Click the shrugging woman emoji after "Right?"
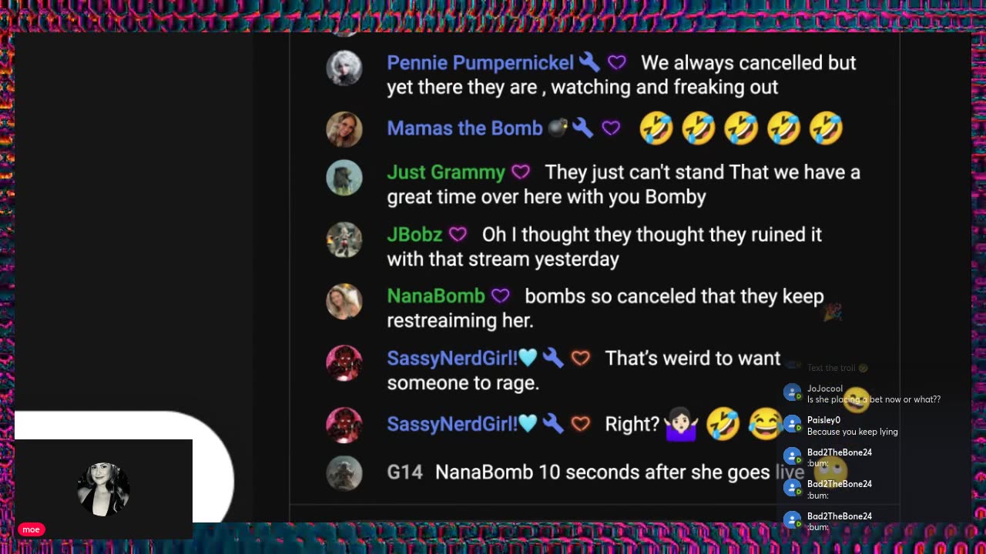 click(x=680, y=424)
